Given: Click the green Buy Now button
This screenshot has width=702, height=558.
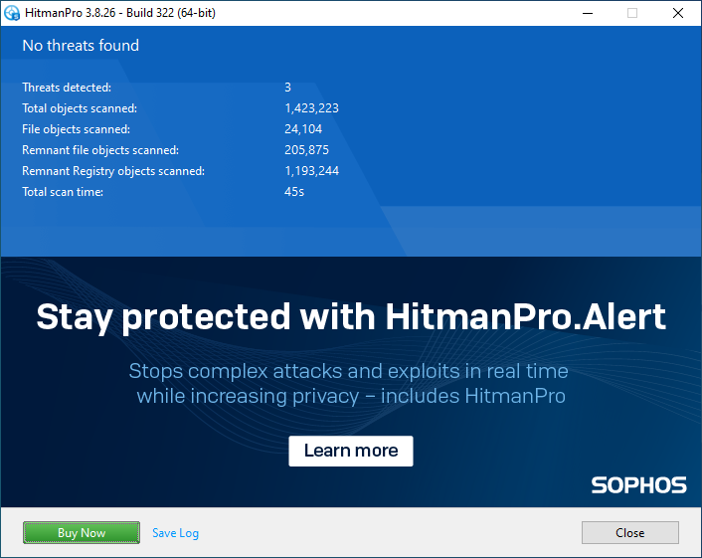Looking at the screenshot, I should 81,533.
